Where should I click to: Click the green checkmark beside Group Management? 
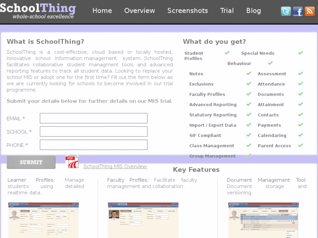(x=248, y=155)
